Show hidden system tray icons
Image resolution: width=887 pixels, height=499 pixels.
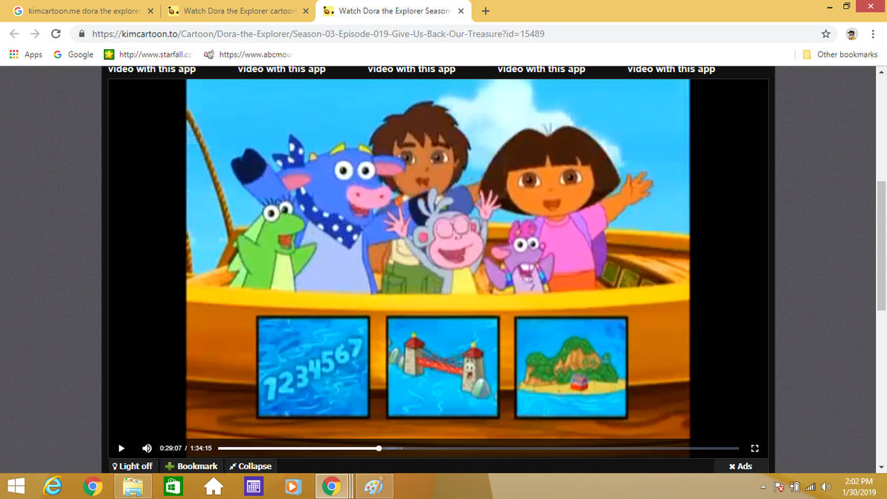(x=763, y=486)
